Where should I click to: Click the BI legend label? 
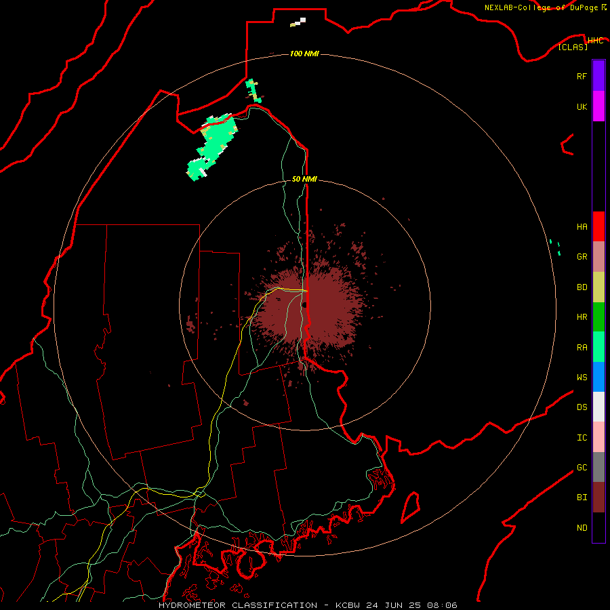[x=582, y=497]
